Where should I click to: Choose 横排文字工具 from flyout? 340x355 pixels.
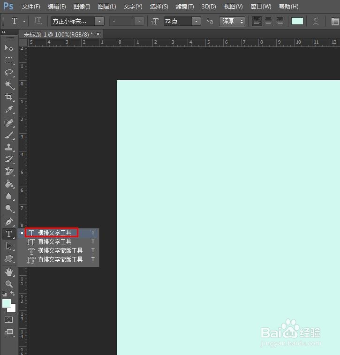(x=58, y=233)
